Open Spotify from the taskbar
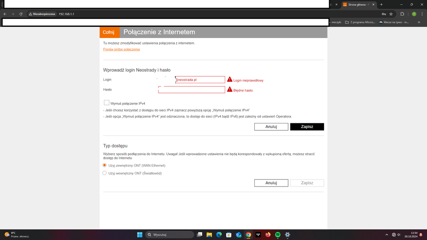This screenshot has height=240, width=427. tap(278, 234)
